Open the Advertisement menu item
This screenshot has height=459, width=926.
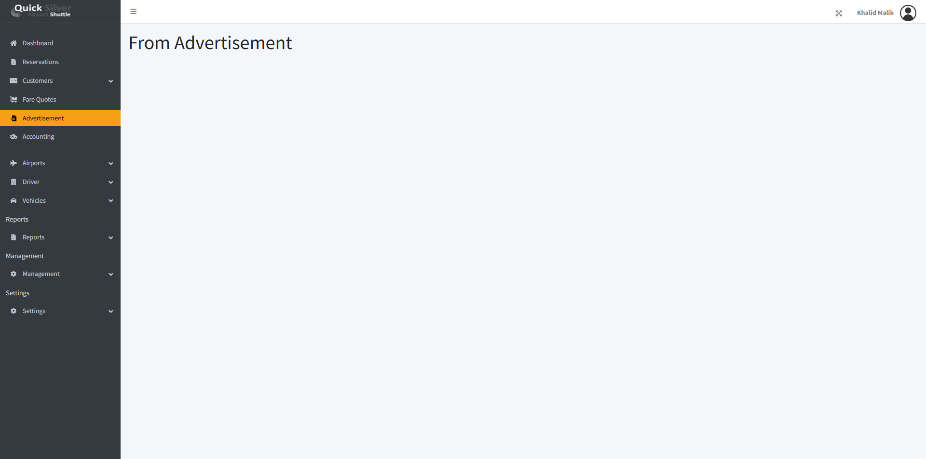43,118
